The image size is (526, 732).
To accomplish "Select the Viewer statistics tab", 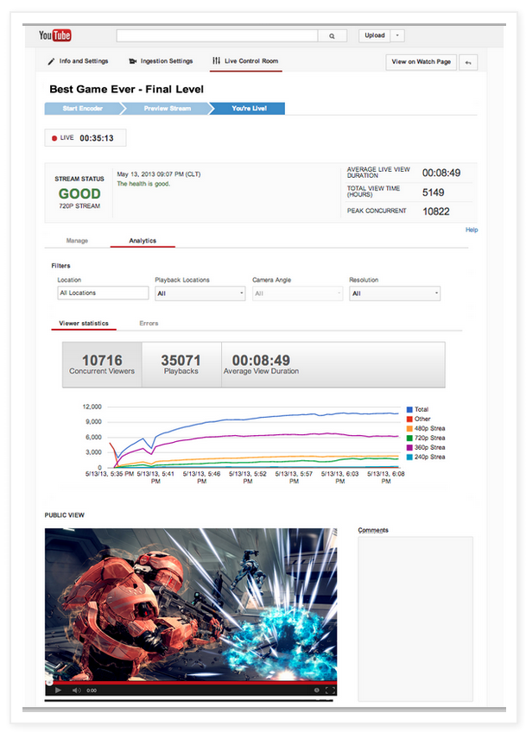I will (84, 324).
